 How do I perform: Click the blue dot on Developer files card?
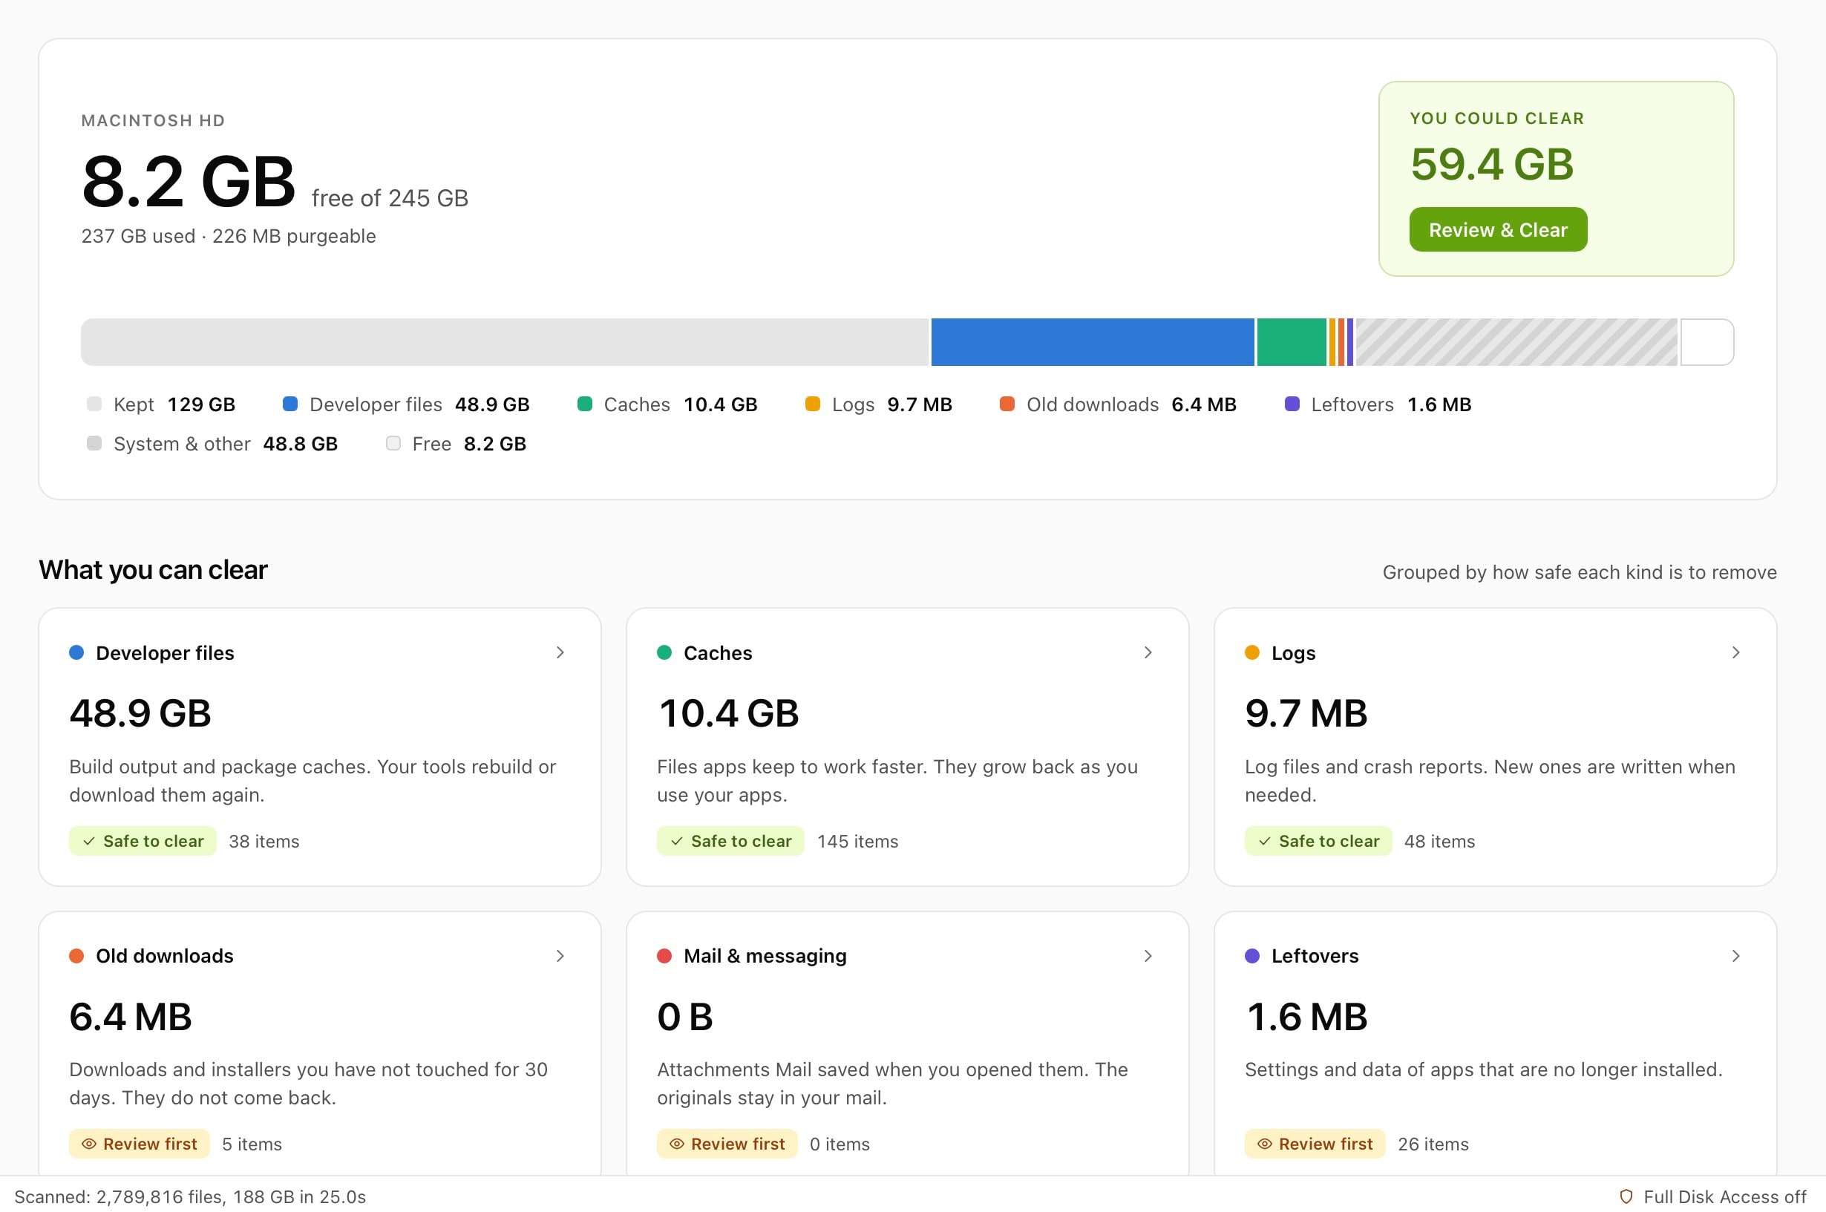pyautogui.click(x=76, y=652)
